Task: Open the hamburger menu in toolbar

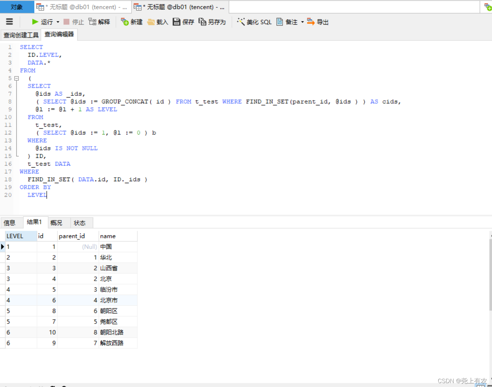Action: (x=9, y=22)
